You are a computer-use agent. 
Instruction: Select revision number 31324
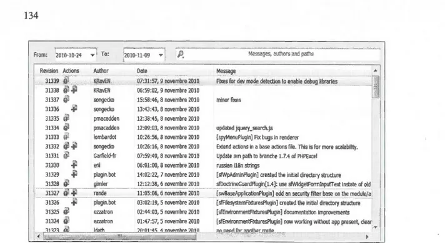tap(52, 221)
